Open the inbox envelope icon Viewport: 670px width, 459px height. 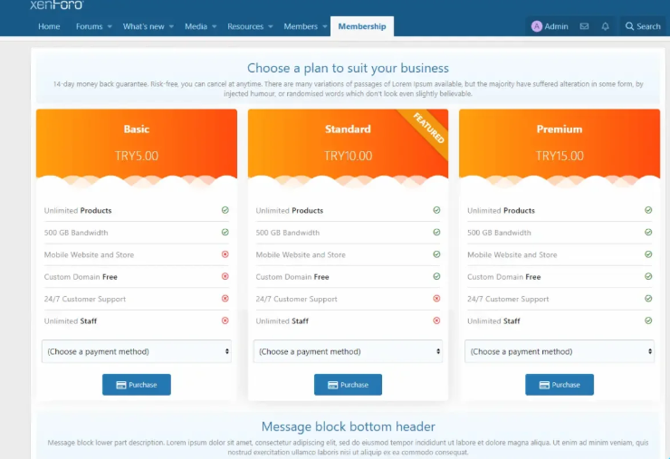tap(584, 26)
